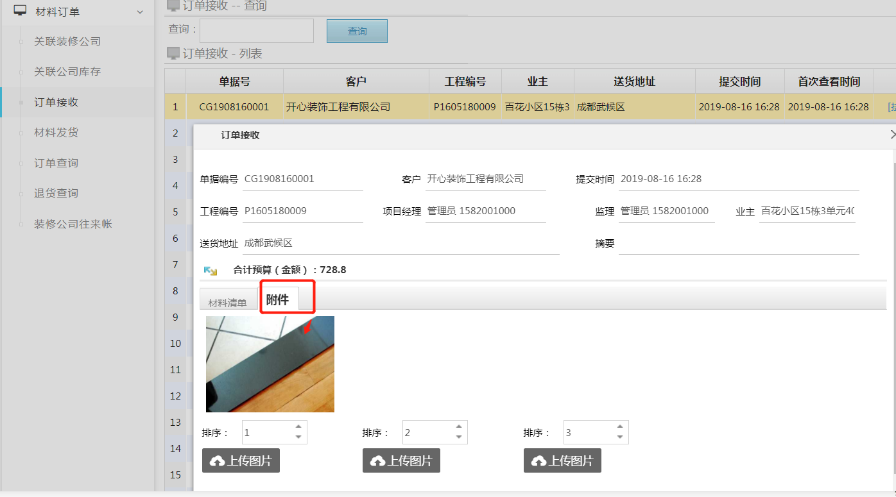The image size is (896, 497).
Task: Select the 附件 tab
Action: point(278,299)
